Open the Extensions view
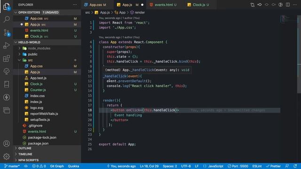The image size is (301, 169). click(6, 58)
